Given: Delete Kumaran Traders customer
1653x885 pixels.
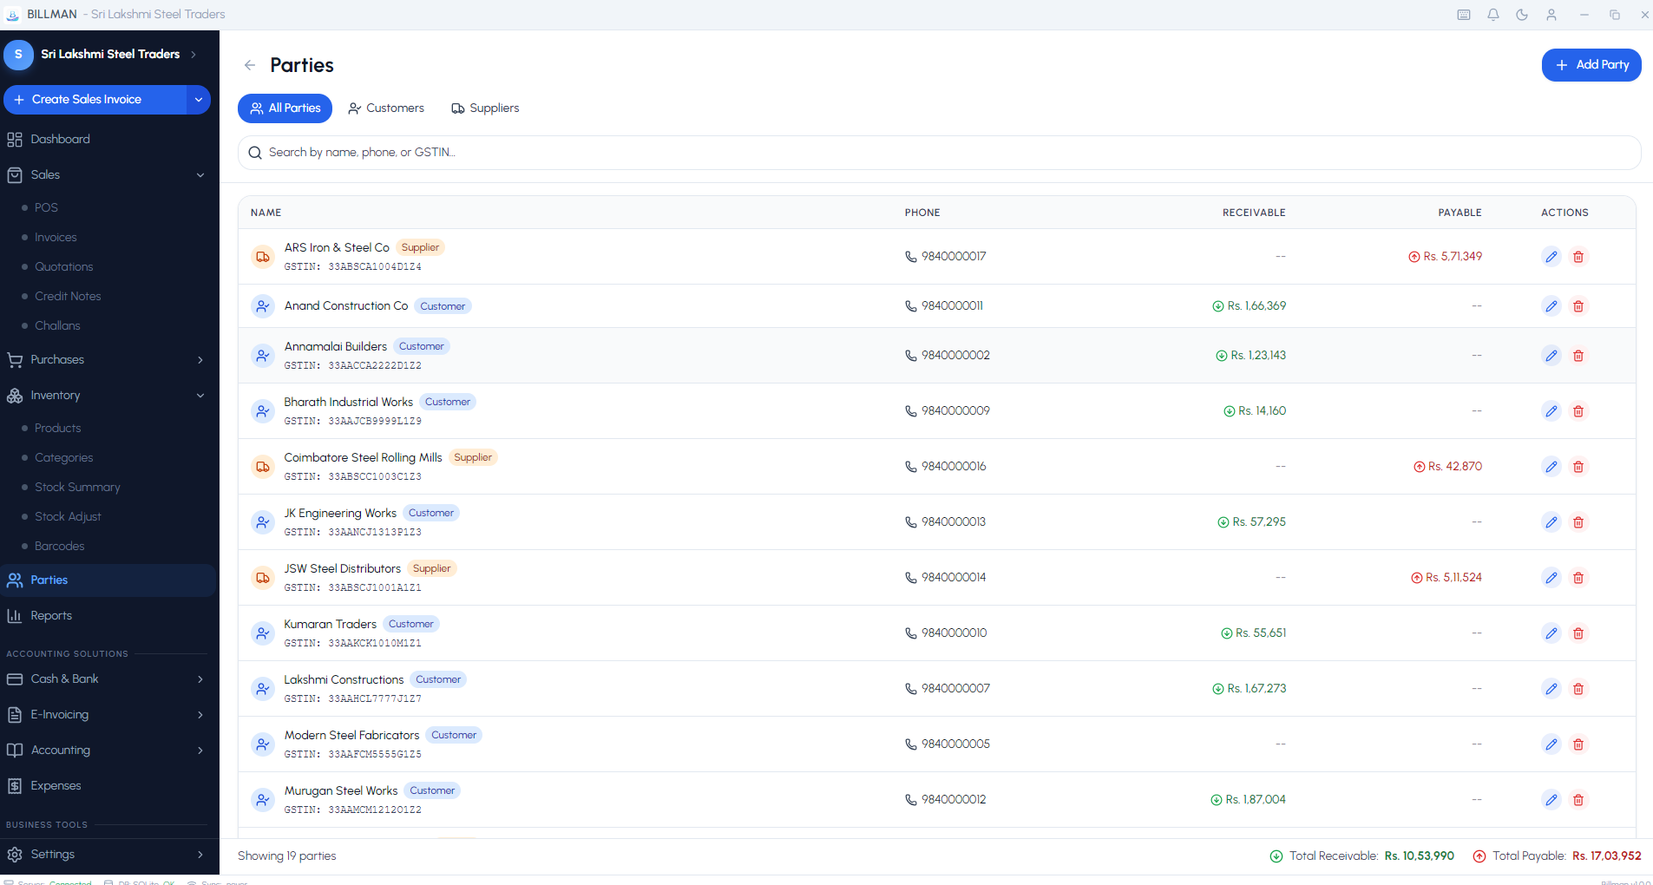Looking at the screenshot, I should coord(1578,633).
